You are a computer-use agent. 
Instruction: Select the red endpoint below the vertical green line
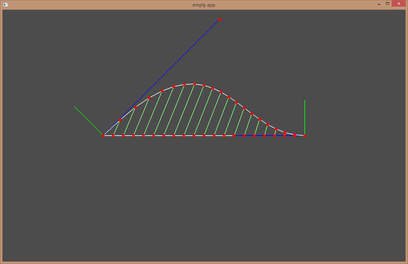(x=305, y=136)
